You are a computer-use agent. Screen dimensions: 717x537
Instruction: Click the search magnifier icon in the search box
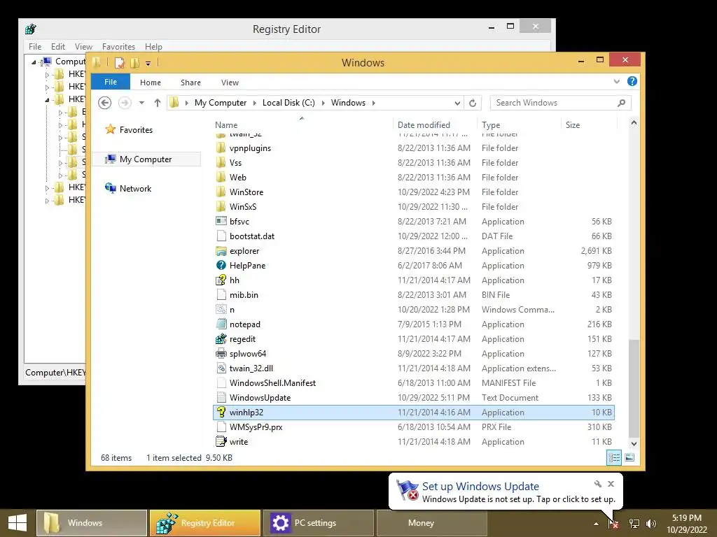pos(621,103)
